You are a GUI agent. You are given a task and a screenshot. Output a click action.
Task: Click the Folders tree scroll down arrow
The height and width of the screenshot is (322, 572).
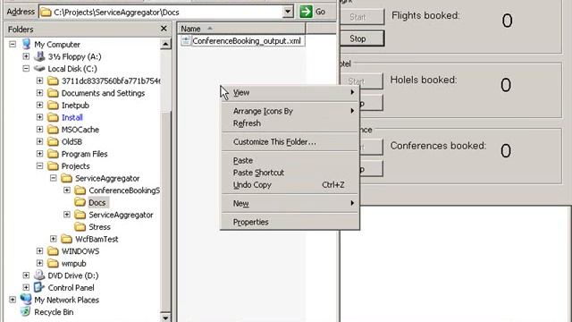[165, 318]
